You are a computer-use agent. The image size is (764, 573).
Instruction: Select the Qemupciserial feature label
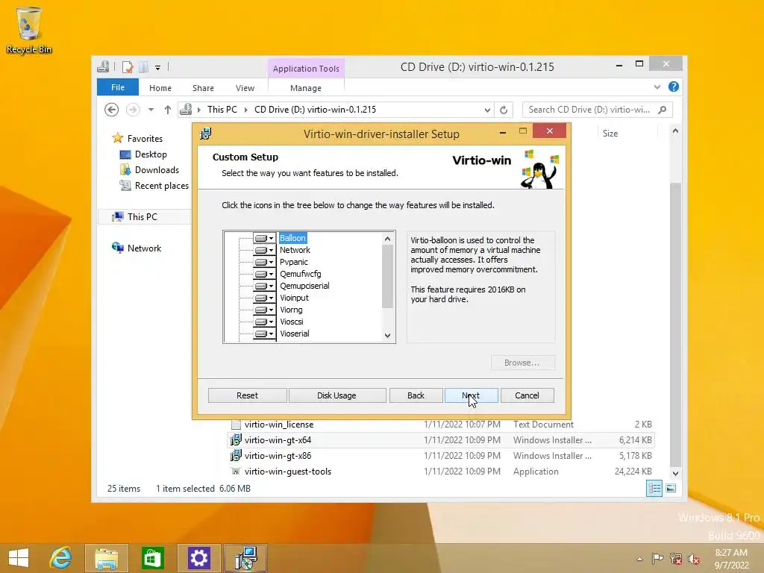pyautogui.click(x=304, y=286)
